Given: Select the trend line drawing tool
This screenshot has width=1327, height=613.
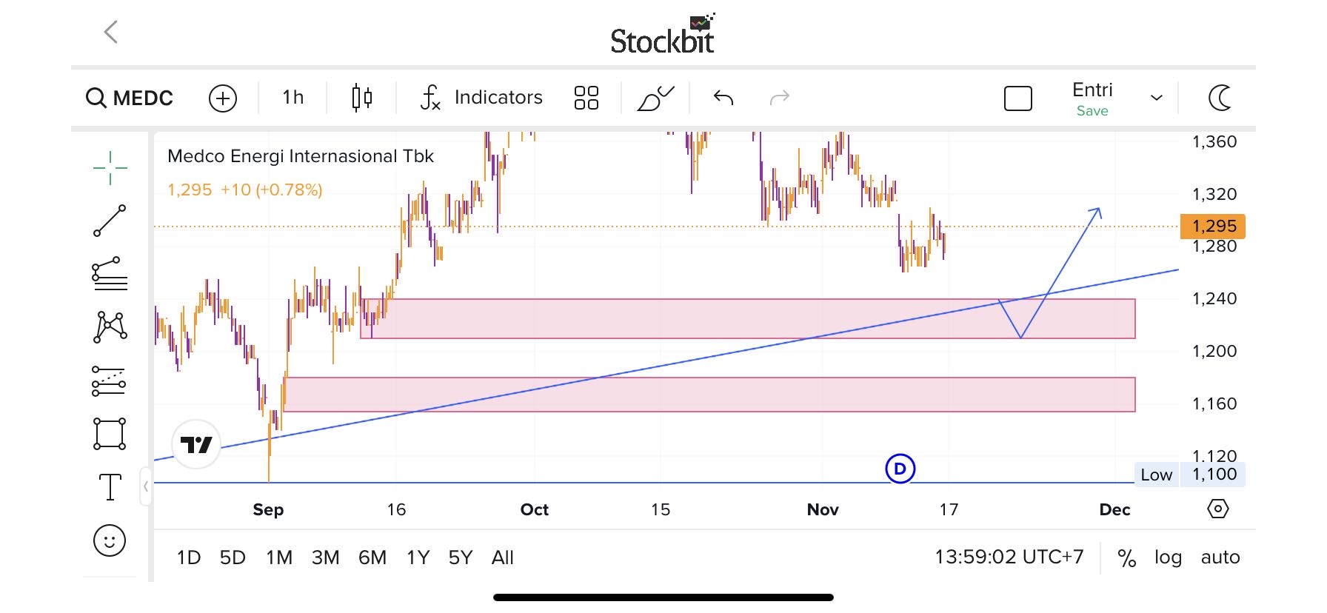Looking at the screenshot, I should coord(110,221).
